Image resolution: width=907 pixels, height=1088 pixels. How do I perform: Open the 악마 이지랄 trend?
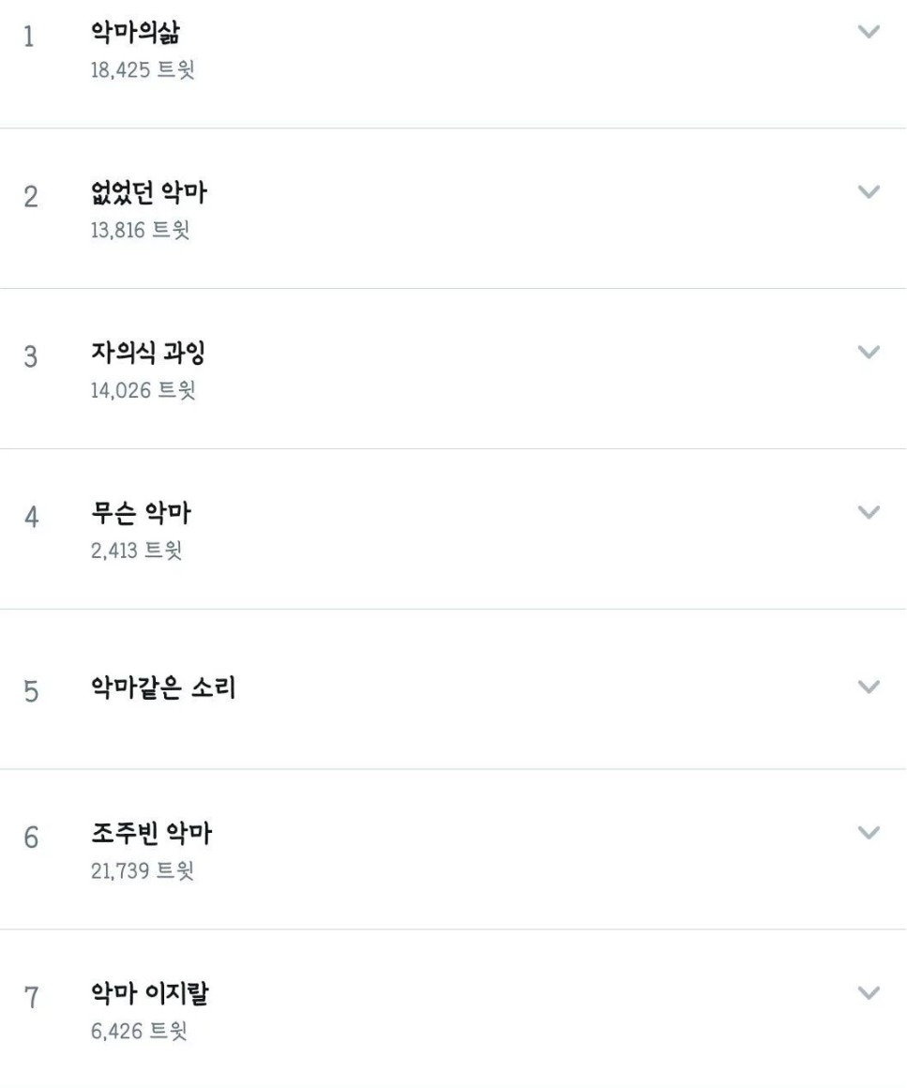point(148,994)
